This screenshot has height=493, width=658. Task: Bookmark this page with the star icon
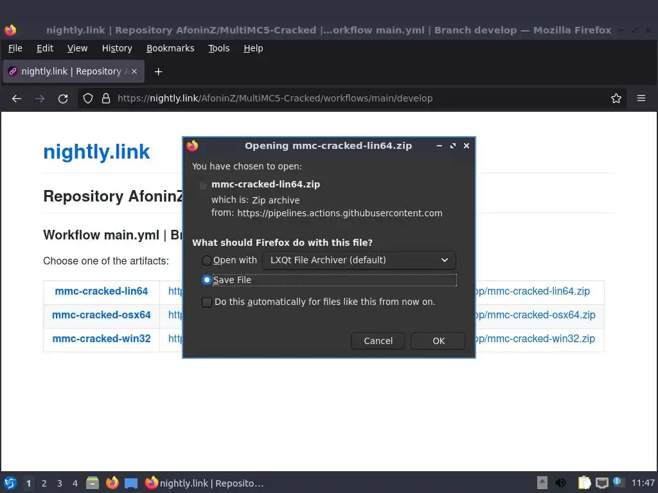pos(616,98)
